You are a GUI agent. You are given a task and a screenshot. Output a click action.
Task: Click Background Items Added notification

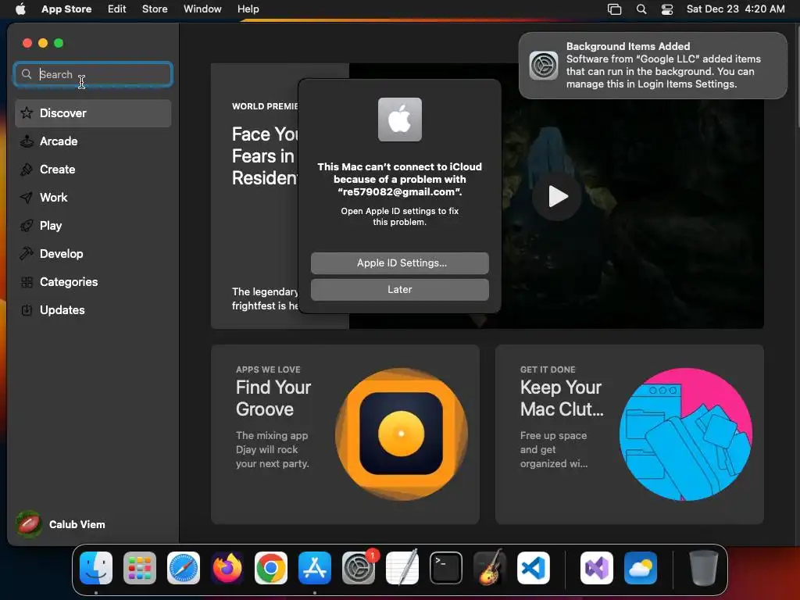652,66
